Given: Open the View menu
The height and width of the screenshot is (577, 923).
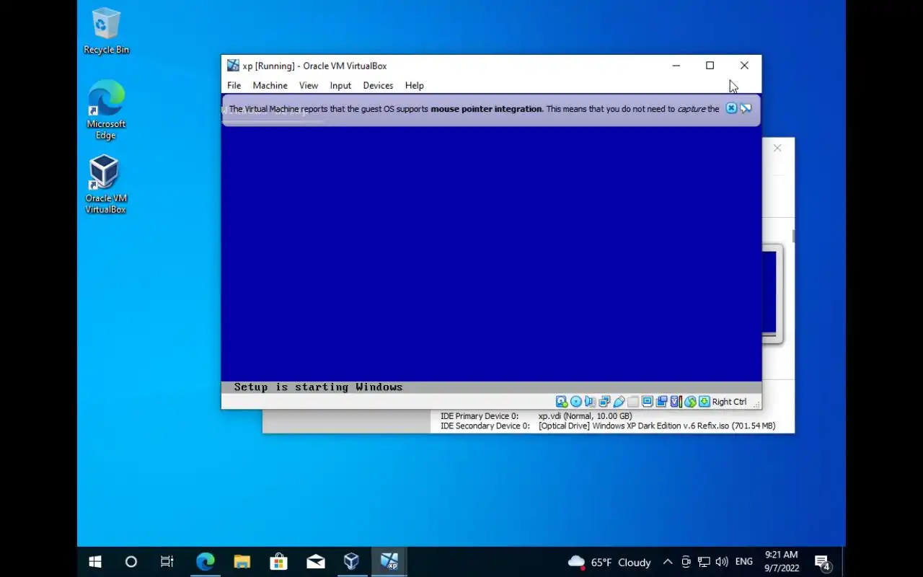Looking at the screenshot, I should click(x=308, y=85).
